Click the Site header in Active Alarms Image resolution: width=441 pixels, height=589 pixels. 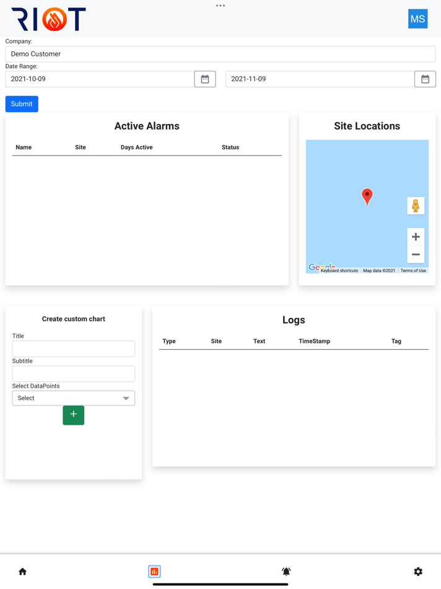point(81,148)
